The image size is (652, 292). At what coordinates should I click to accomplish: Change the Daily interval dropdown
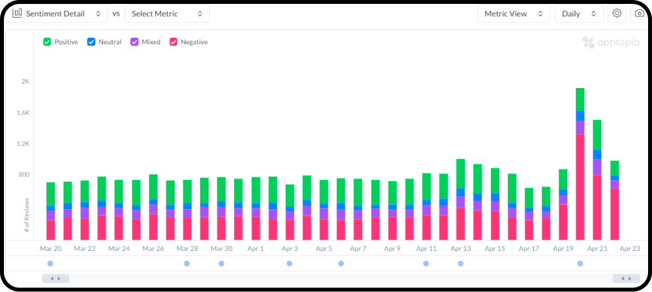579,13
